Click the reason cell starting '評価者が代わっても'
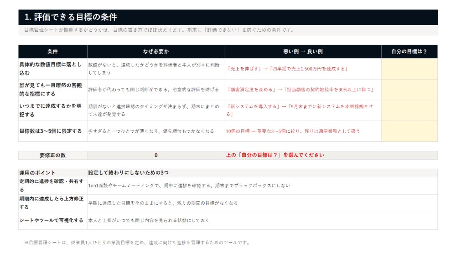 156,90
